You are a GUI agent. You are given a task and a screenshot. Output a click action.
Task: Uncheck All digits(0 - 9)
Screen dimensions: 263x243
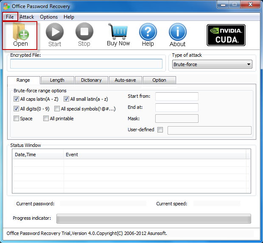(16, 109)
